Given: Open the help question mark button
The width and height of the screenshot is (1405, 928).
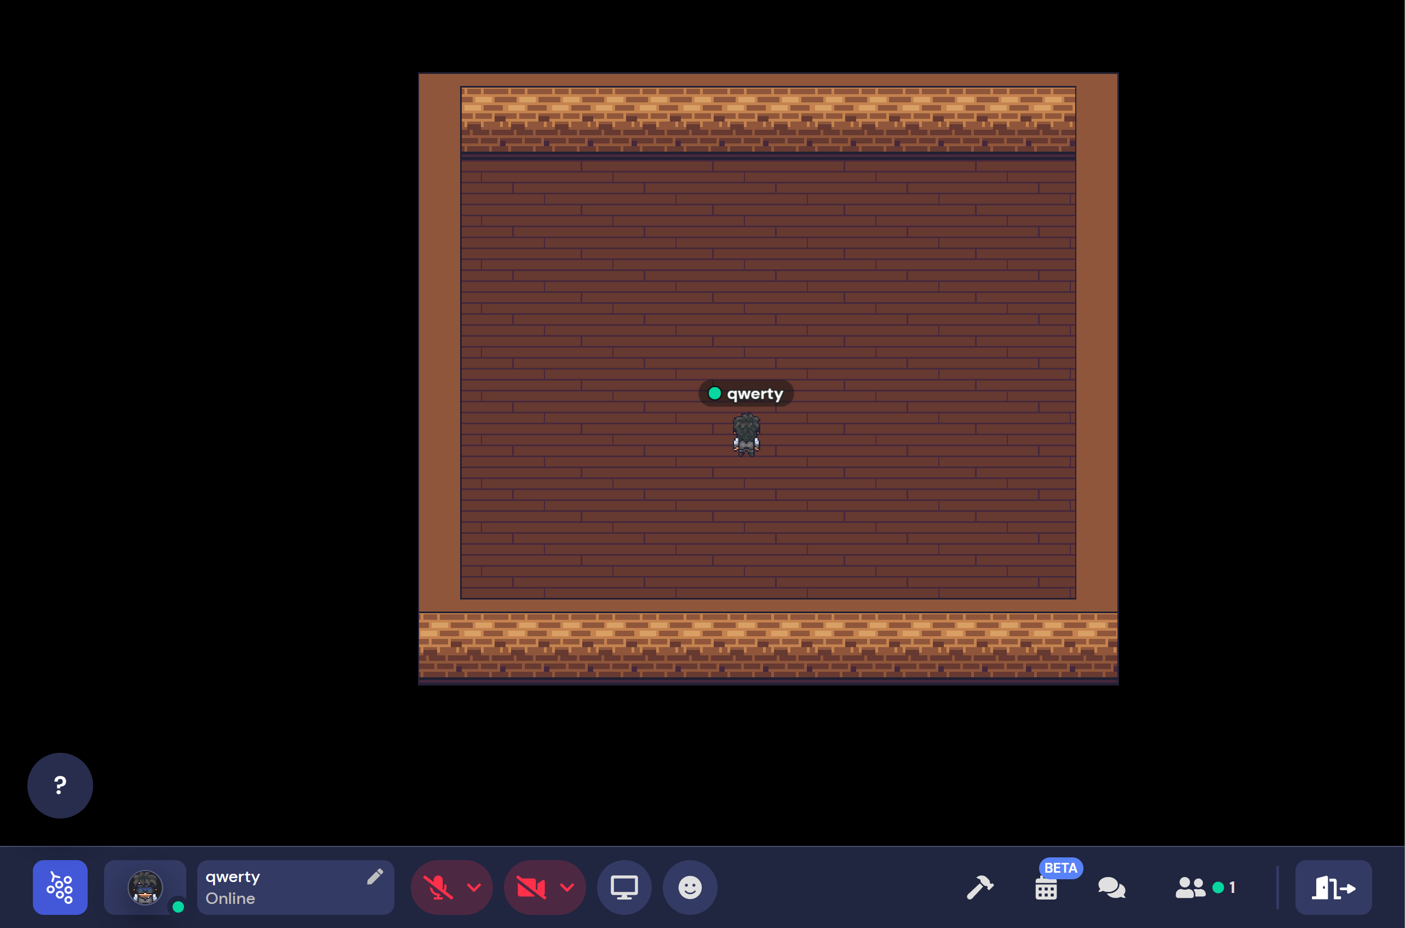Looking at the screenshot, I should tap(60, 785).
